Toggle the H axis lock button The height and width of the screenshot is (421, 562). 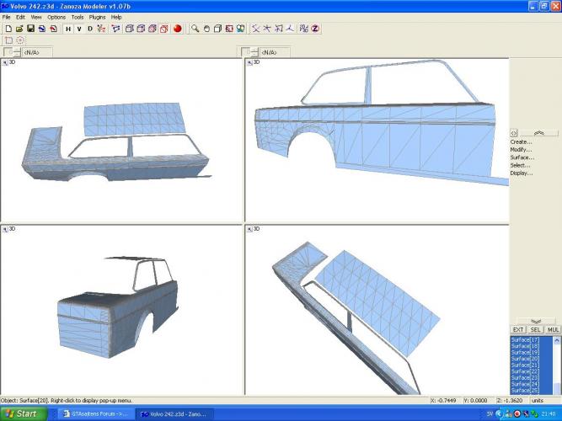click(x=68, y=29)
